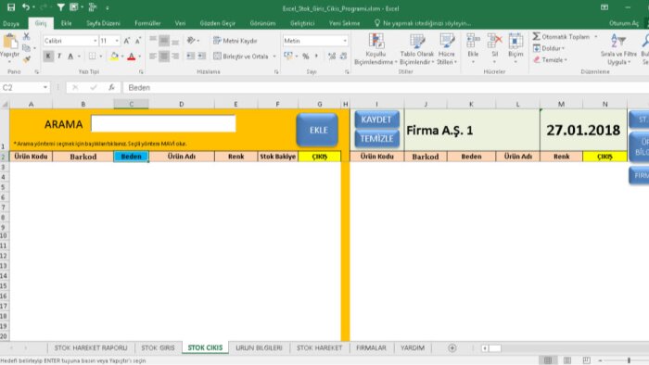
Task: Select the Stok Bakiye header cell
Action: (x=278, y=157)
